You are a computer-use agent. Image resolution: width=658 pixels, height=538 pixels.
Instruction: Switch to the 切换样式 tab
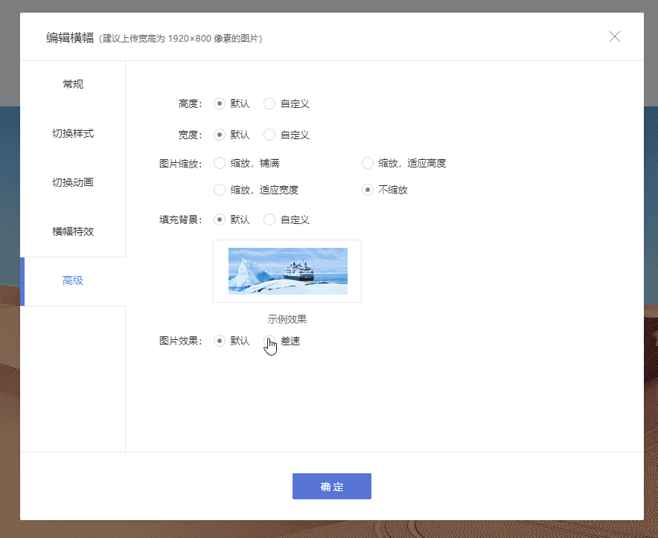click(73, 133)
